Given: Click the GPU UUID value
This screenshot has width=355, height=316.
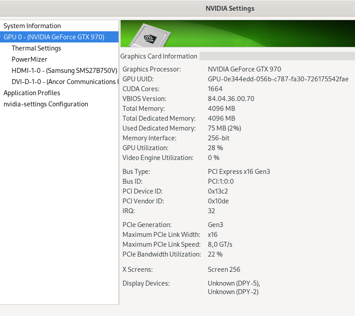Looking at the screenshot, I should tap(278, 79).
